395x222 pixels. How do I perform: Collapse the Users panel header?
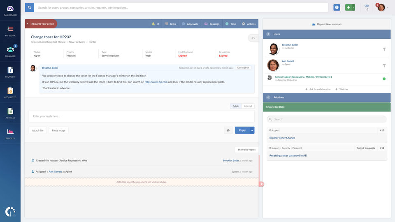click(x=327, y=34)
